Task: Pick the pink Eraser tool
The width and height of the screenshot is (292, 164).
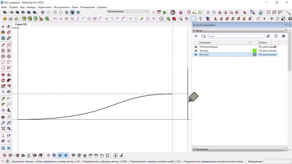Action: 9,32
